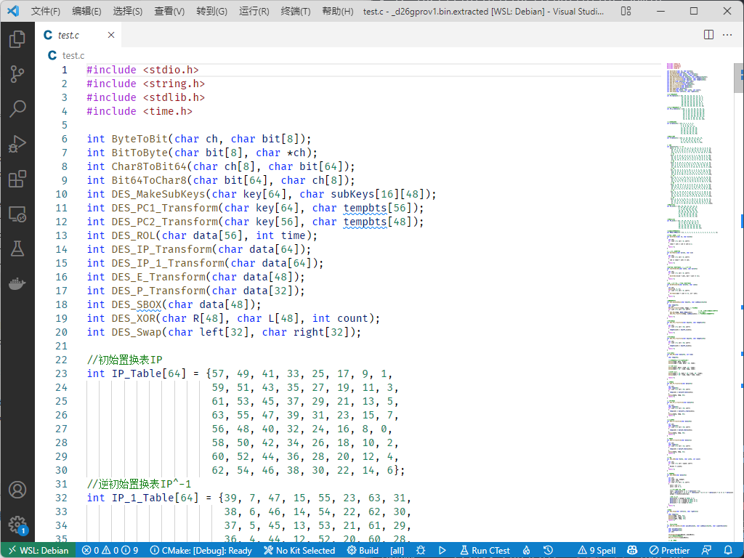
Task: Open the 终端(T) menu
Action: point(295,12)
